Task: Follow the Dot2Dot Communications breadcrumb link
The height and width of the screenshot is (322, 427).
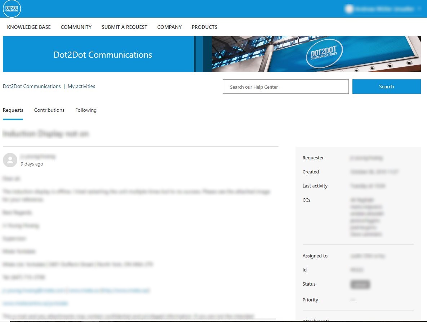Action: tap(32, 86)
